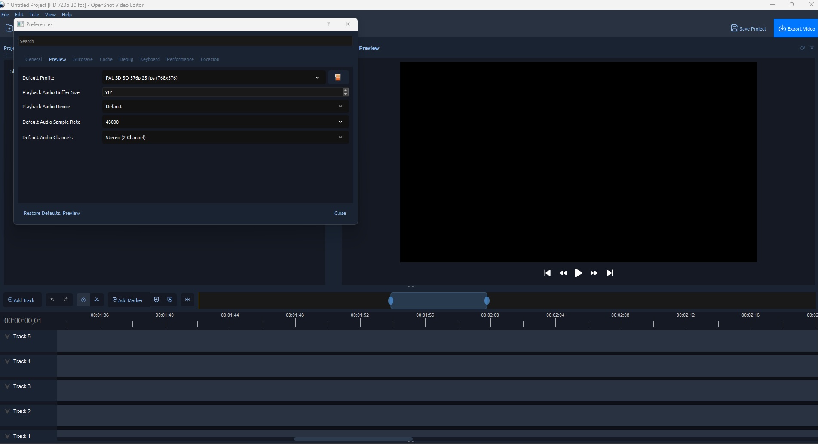Screen dimensions: 818x444
Task: Close the Preview dock panel
Action: pyautogui.click(x=812, y=48)
